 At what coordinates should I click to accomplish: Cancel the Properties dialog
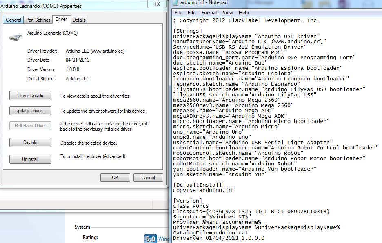[148, 177]
